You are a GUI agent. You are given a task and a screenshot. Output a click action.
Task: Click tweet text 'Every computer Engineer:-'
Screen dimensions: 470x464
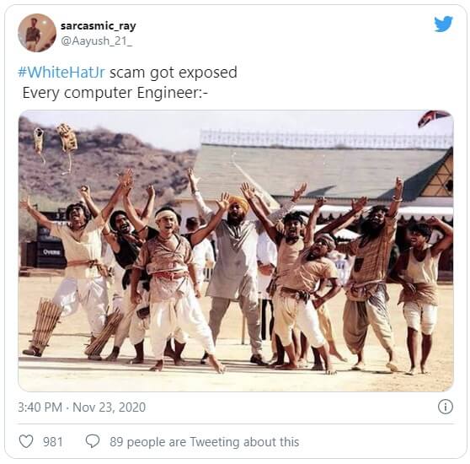pyautogui.click(x=115, y=93)
